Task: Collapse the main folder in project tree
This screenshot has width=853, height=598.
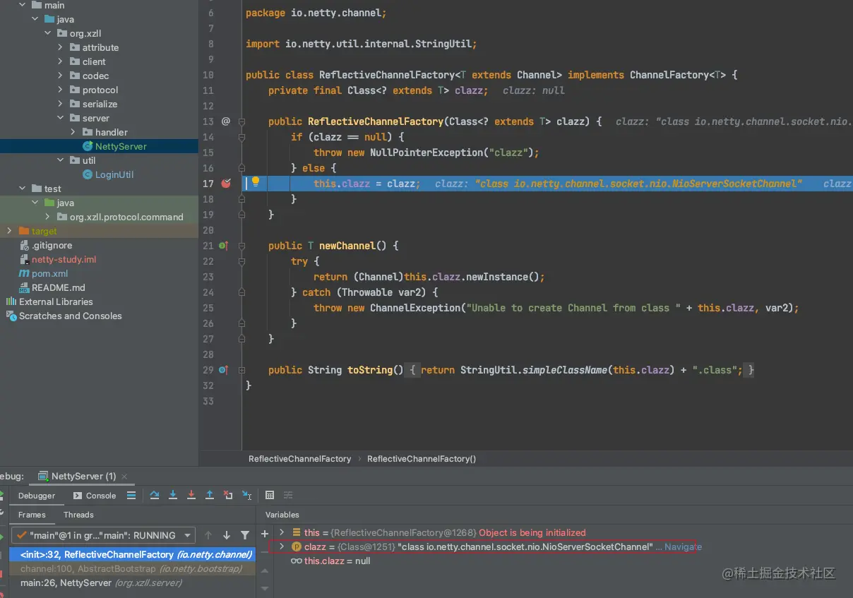Action: pyautogui.click(x=22, y=5)
